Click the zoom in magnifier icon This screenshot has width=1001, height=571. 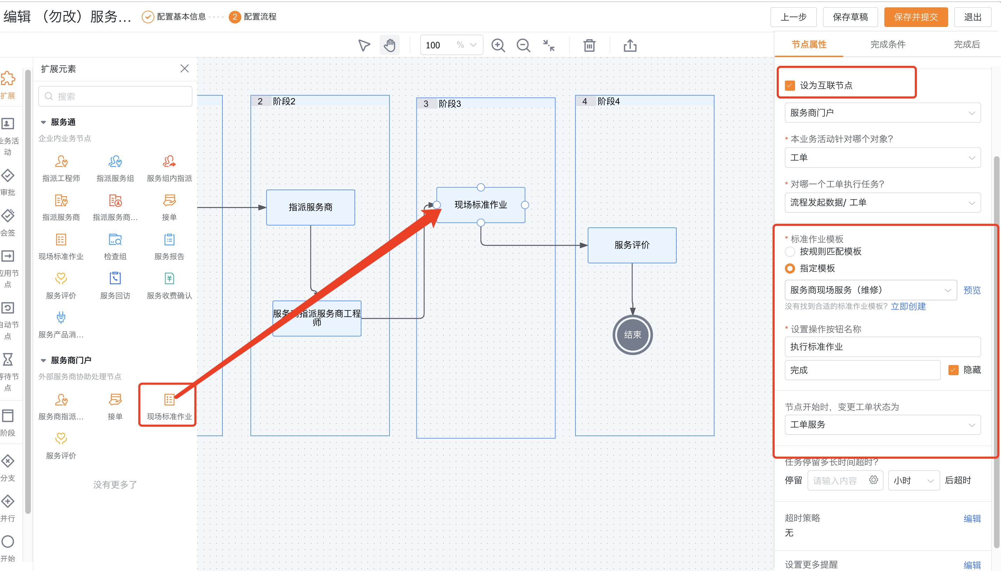click(x=498, y=45)
